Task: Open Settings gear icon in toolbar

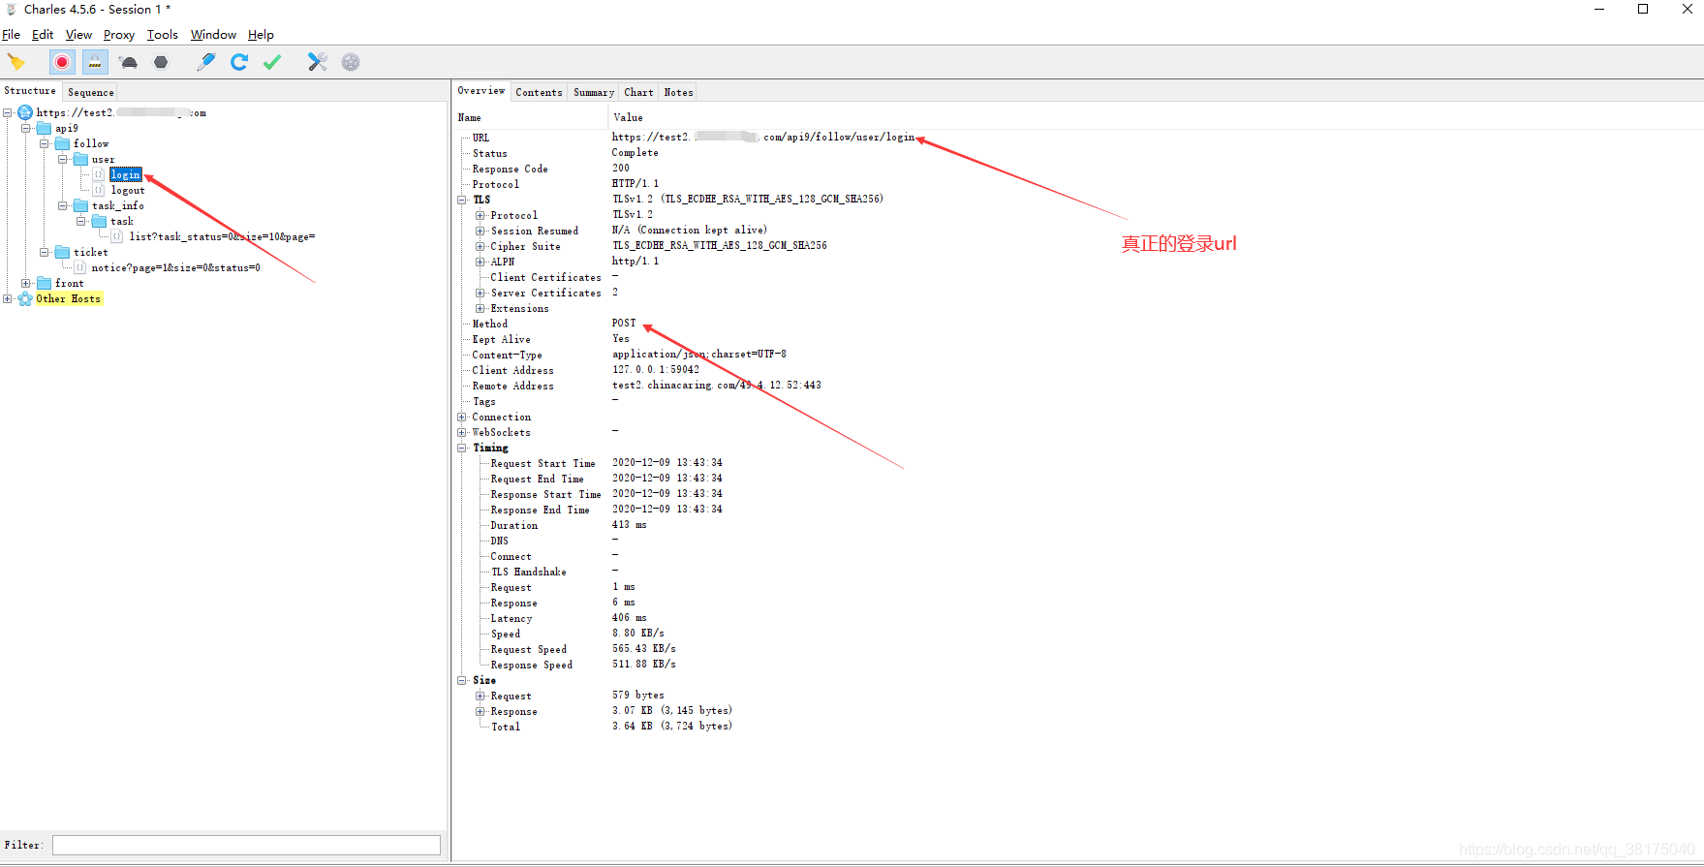Action: 351,62
